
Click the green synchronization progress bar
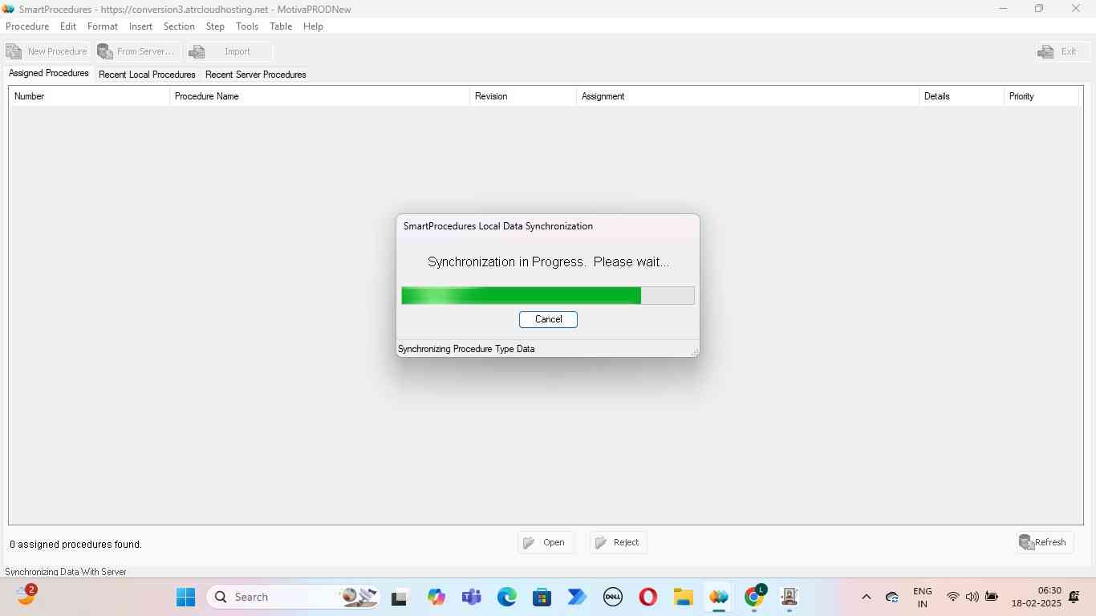522,295
